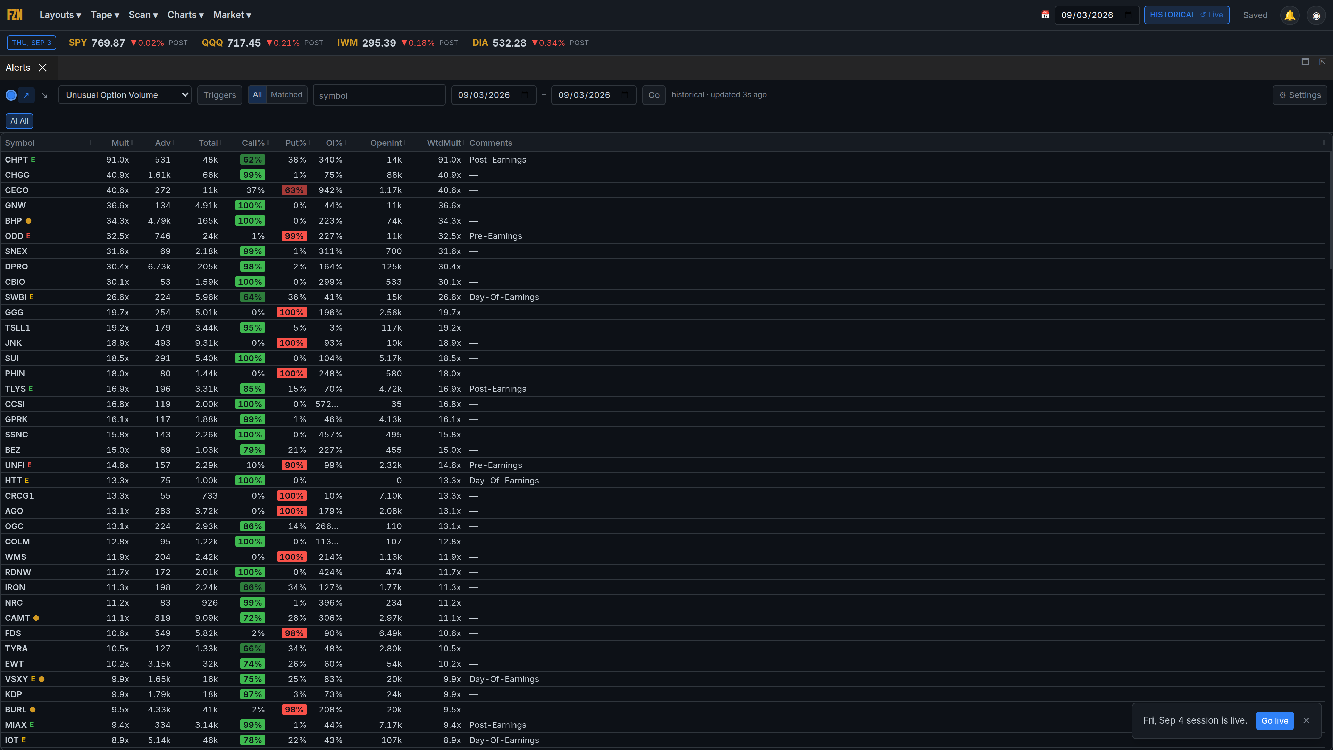Open notifications bell icon
The height and width of the screenshot is (750, 1333).
[1290, 15]
